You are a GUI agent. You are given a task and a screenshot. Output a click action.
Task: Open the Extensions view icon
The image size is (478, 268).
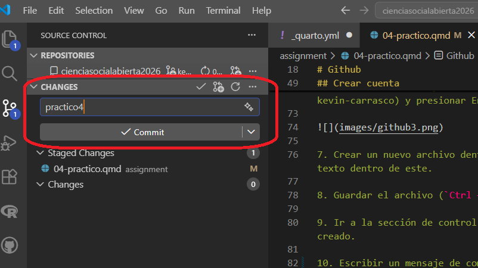click(x=10, y=176)
